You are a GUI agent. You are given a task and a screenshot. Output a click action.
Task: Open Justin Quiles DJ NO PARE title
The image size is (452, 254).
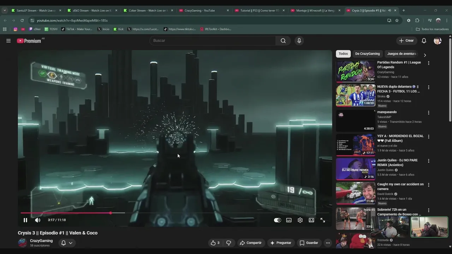[x=398, y=163]
